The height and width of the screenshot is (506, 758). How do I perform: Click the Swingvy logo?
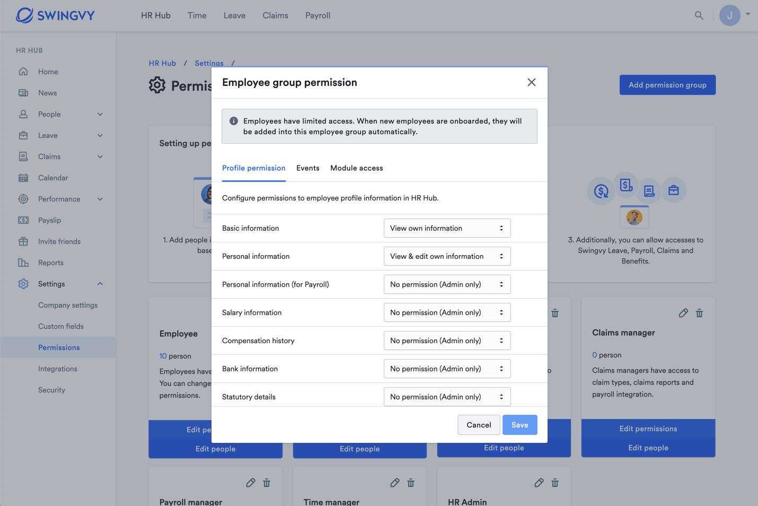[x=55, y=15]
